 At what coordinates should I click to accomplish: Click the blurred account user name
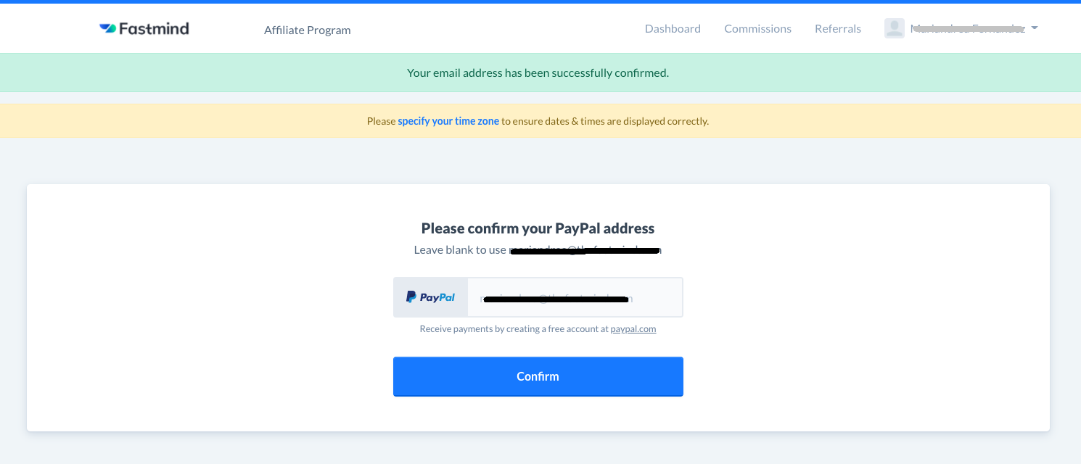968,28
